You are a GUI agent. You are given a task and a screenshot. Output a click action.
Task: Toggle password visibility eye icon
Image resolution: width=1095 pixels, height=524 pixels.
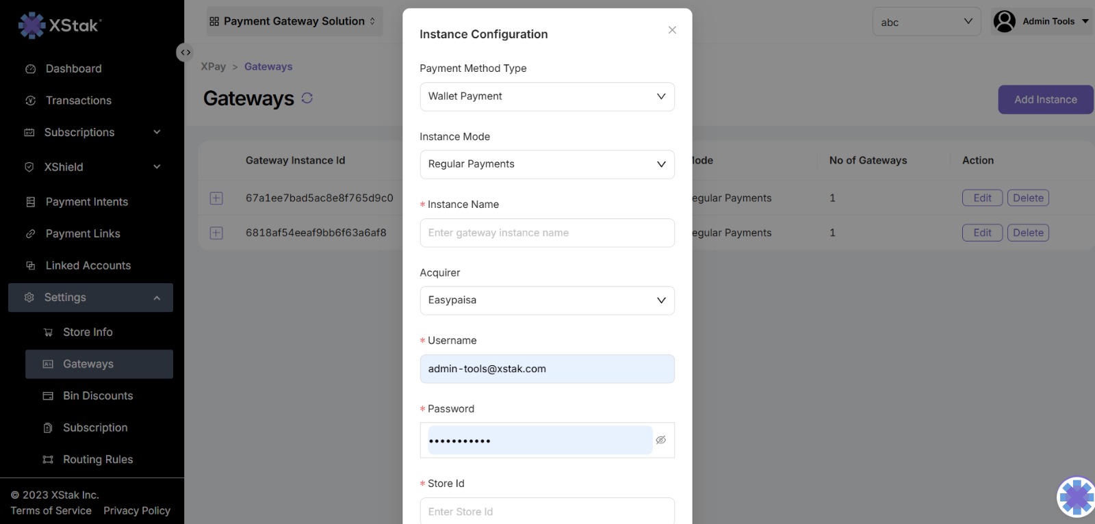(660, 440)
